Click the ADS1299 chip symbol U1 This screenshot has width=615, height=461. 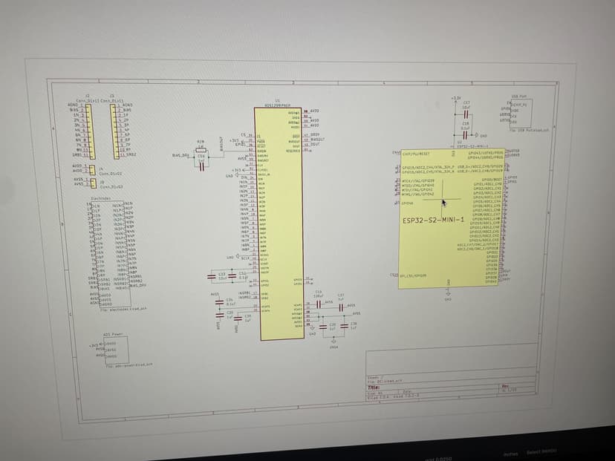[x=282, y=223]
